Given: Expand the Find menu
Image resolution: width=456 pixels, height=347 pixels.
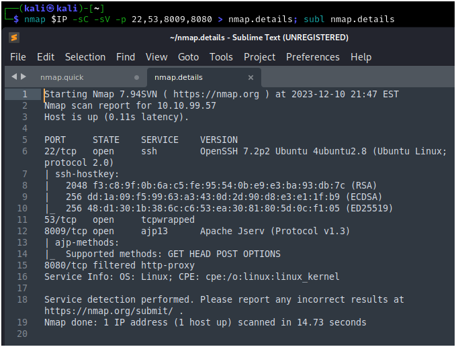Looking at the screenshot, I should pos(126,57).
